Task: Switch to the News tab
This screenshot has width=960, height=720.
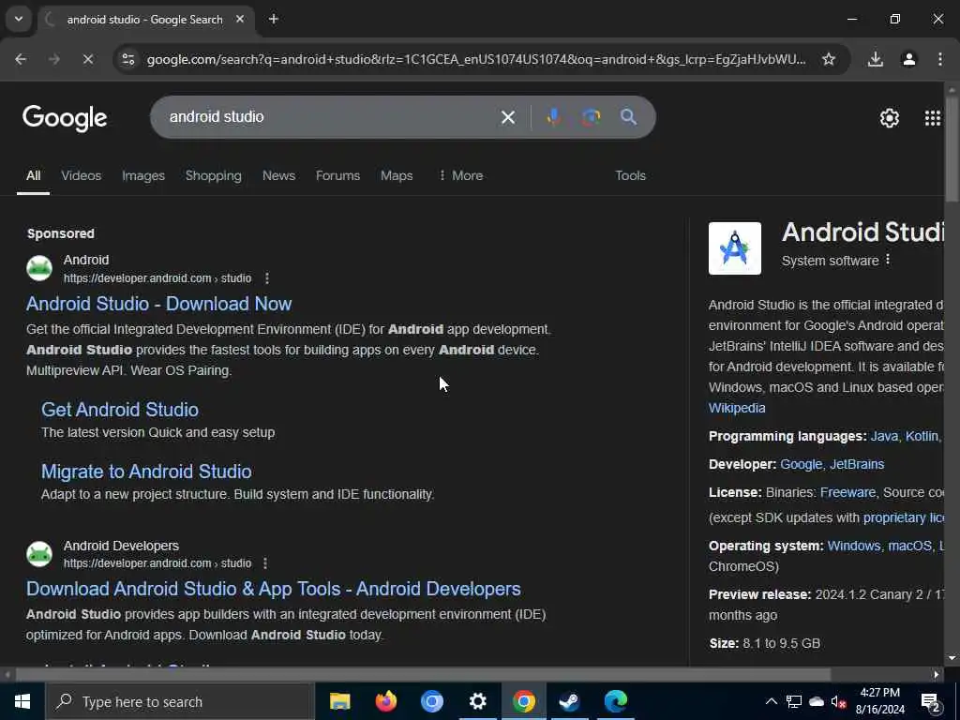Action: [x=278, y=175]
